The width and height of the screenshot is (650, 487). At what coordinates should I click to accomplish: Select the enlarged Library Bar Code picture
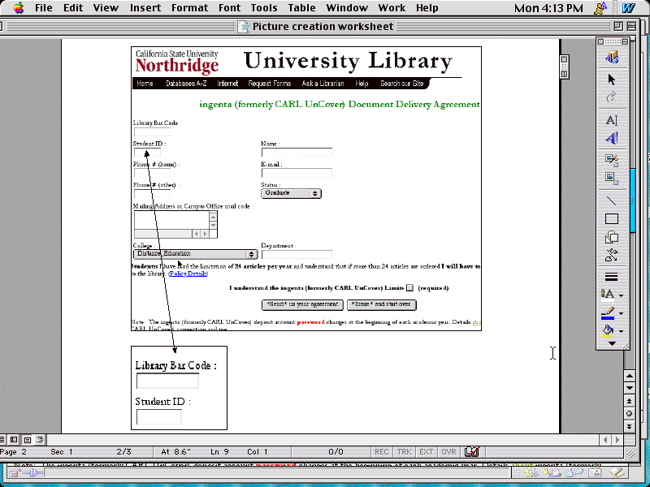(179, 388)
